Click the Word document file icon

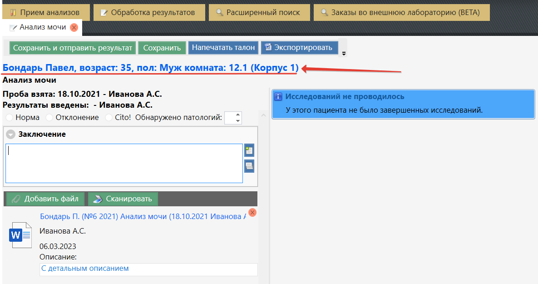point(21,235)
